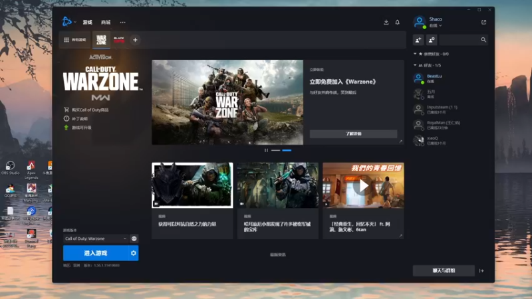Screen dimensions: 532x299
Task: Pop out the friends list window
Action: click(x=484, y=23)
